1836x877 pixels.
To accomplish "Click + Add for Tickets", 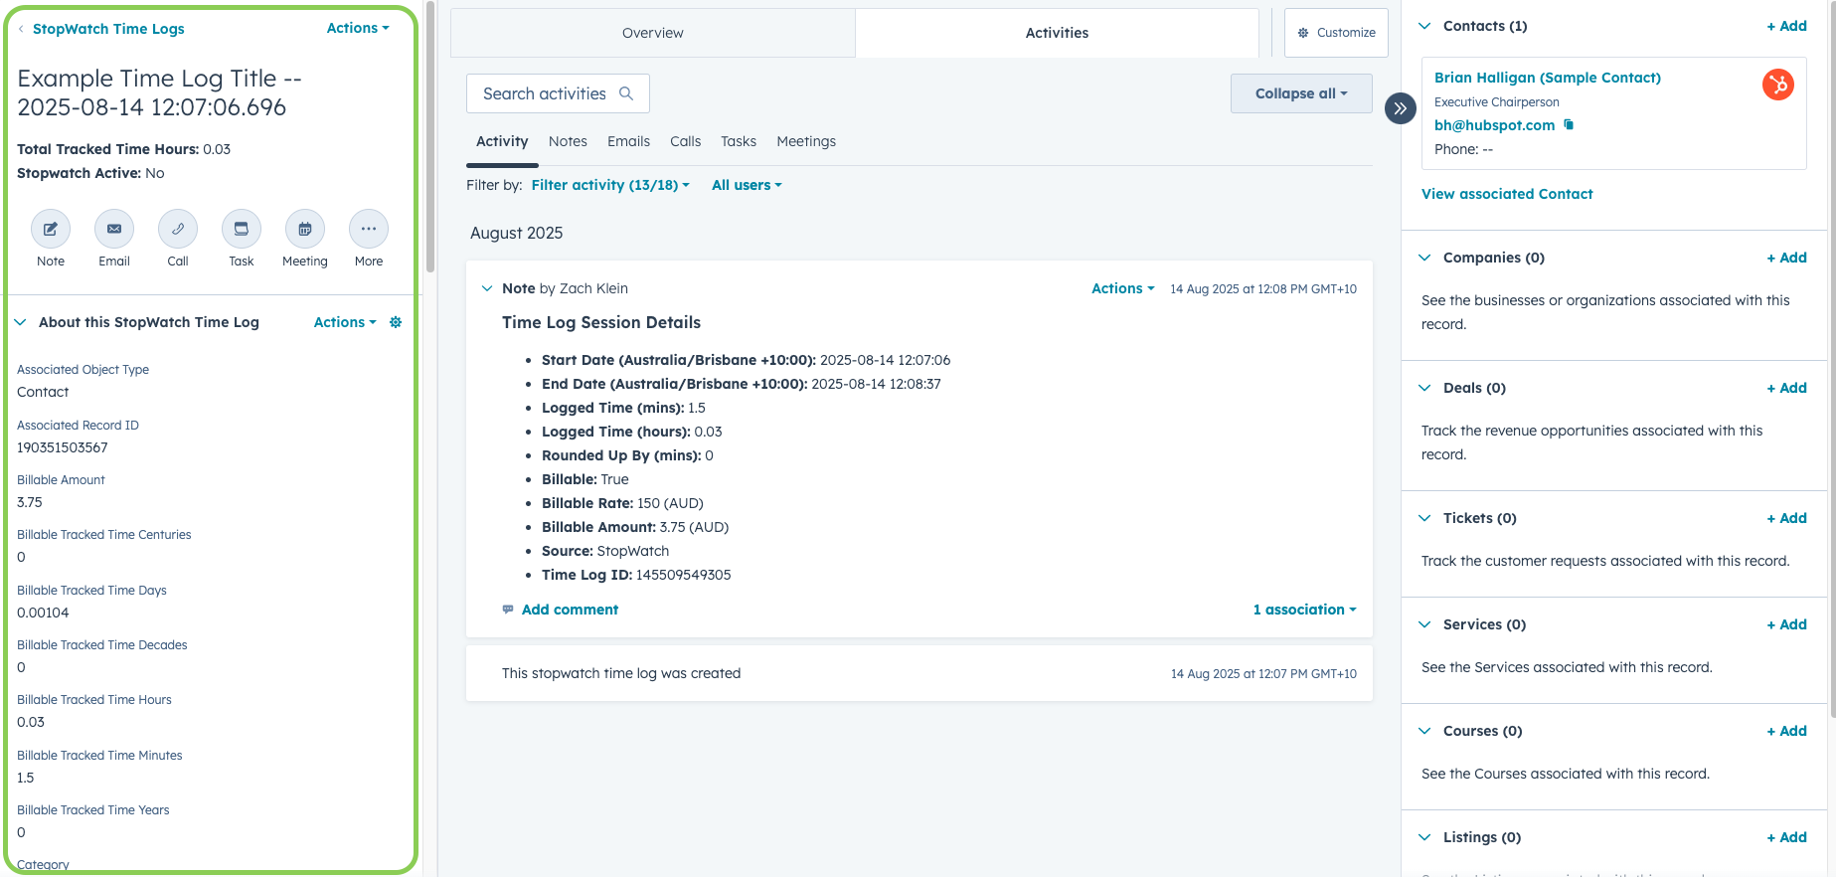I will [x=1786, y=518].
